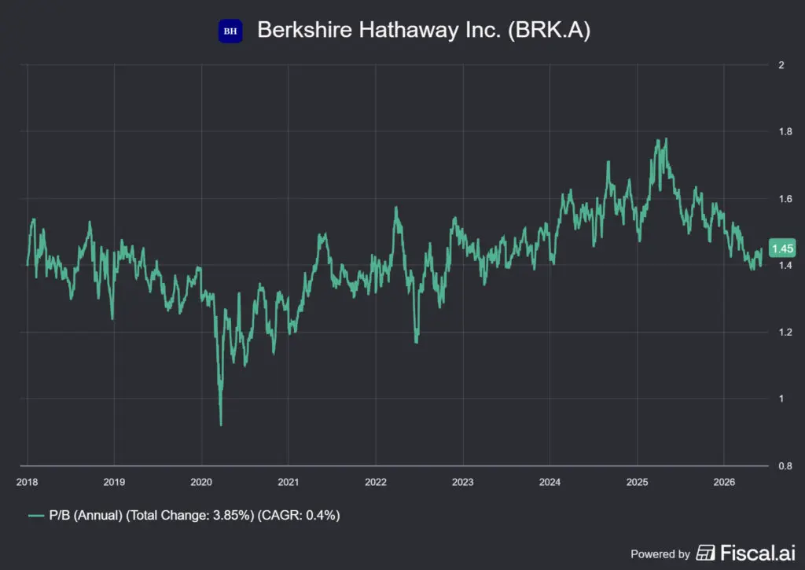805x570 pixels.
Task: Click the 2026 x-axis label
Action: (724, 482)
